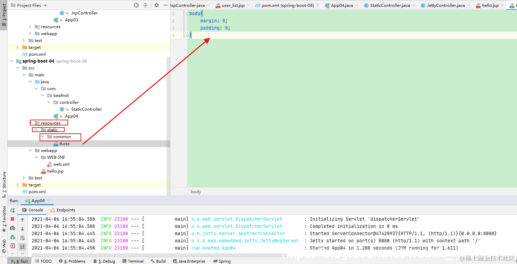Open the TODO tool window
Viewport: 517px width, 264px height.
click(x=43, y=261)
